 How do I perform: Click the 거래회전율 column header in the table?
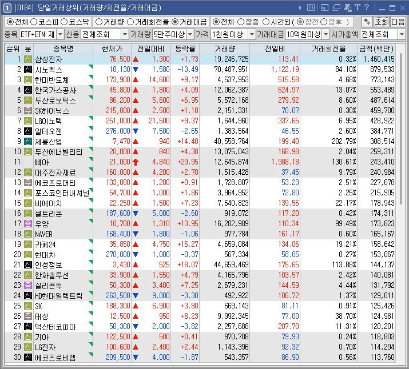pos(329,49)
